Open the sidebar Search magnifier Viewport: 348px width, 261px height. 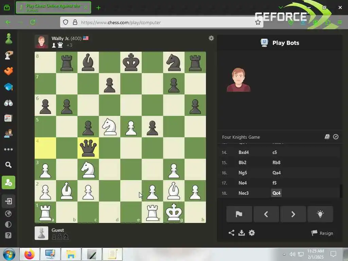(x=8, y=165)
